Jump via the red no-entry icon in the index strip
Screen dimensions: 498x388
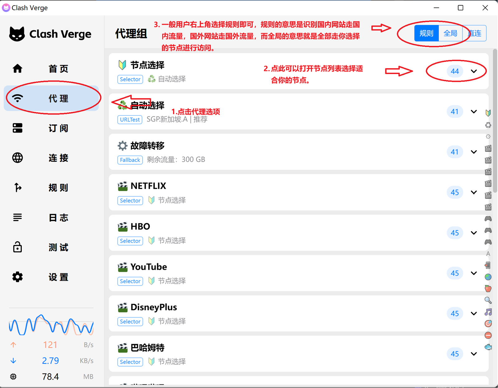tap(488, 335)
